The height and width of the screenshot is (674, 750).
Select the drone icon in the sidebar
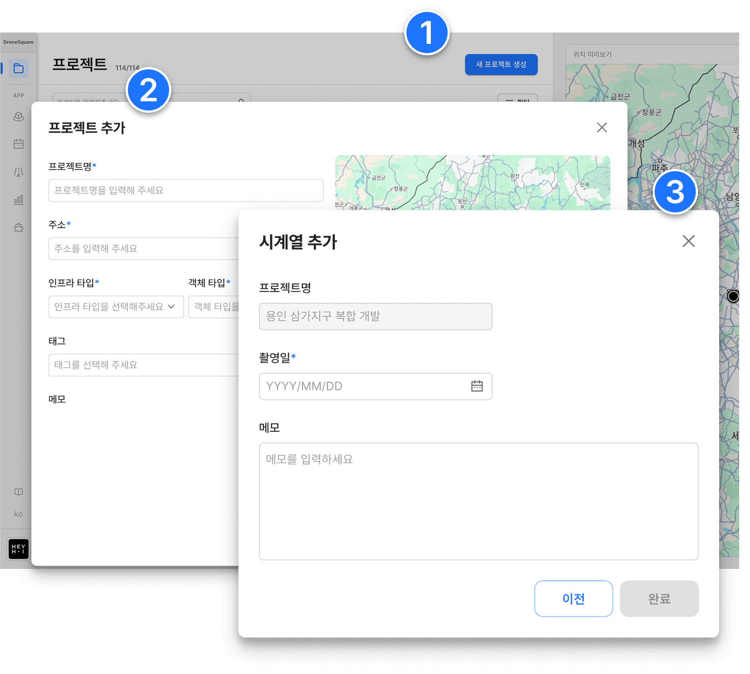pyautogui.click(x=18, y=228)
